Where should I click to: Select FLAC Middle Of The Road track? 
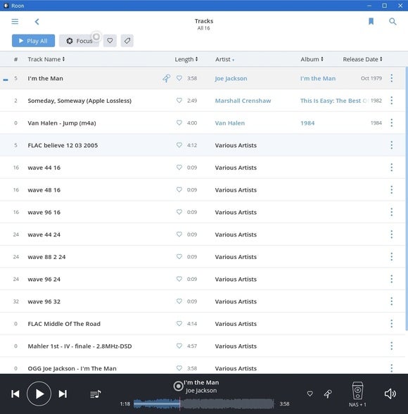(x=203, y=324)
